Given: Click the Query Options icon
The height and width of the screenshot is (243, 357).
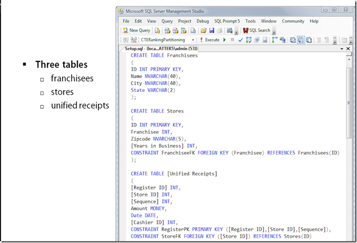Looking at the screenshot, I should point(256,40).
